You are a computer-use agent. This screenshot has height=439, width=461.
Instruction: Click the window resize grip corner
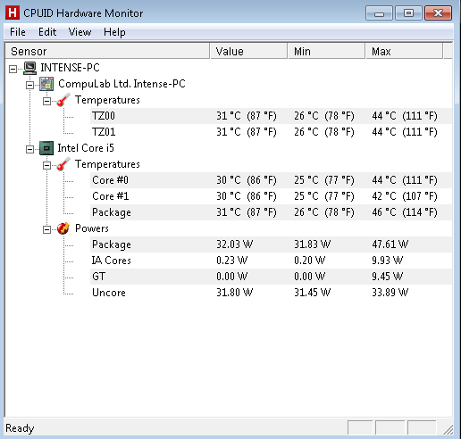pos(448,429)
